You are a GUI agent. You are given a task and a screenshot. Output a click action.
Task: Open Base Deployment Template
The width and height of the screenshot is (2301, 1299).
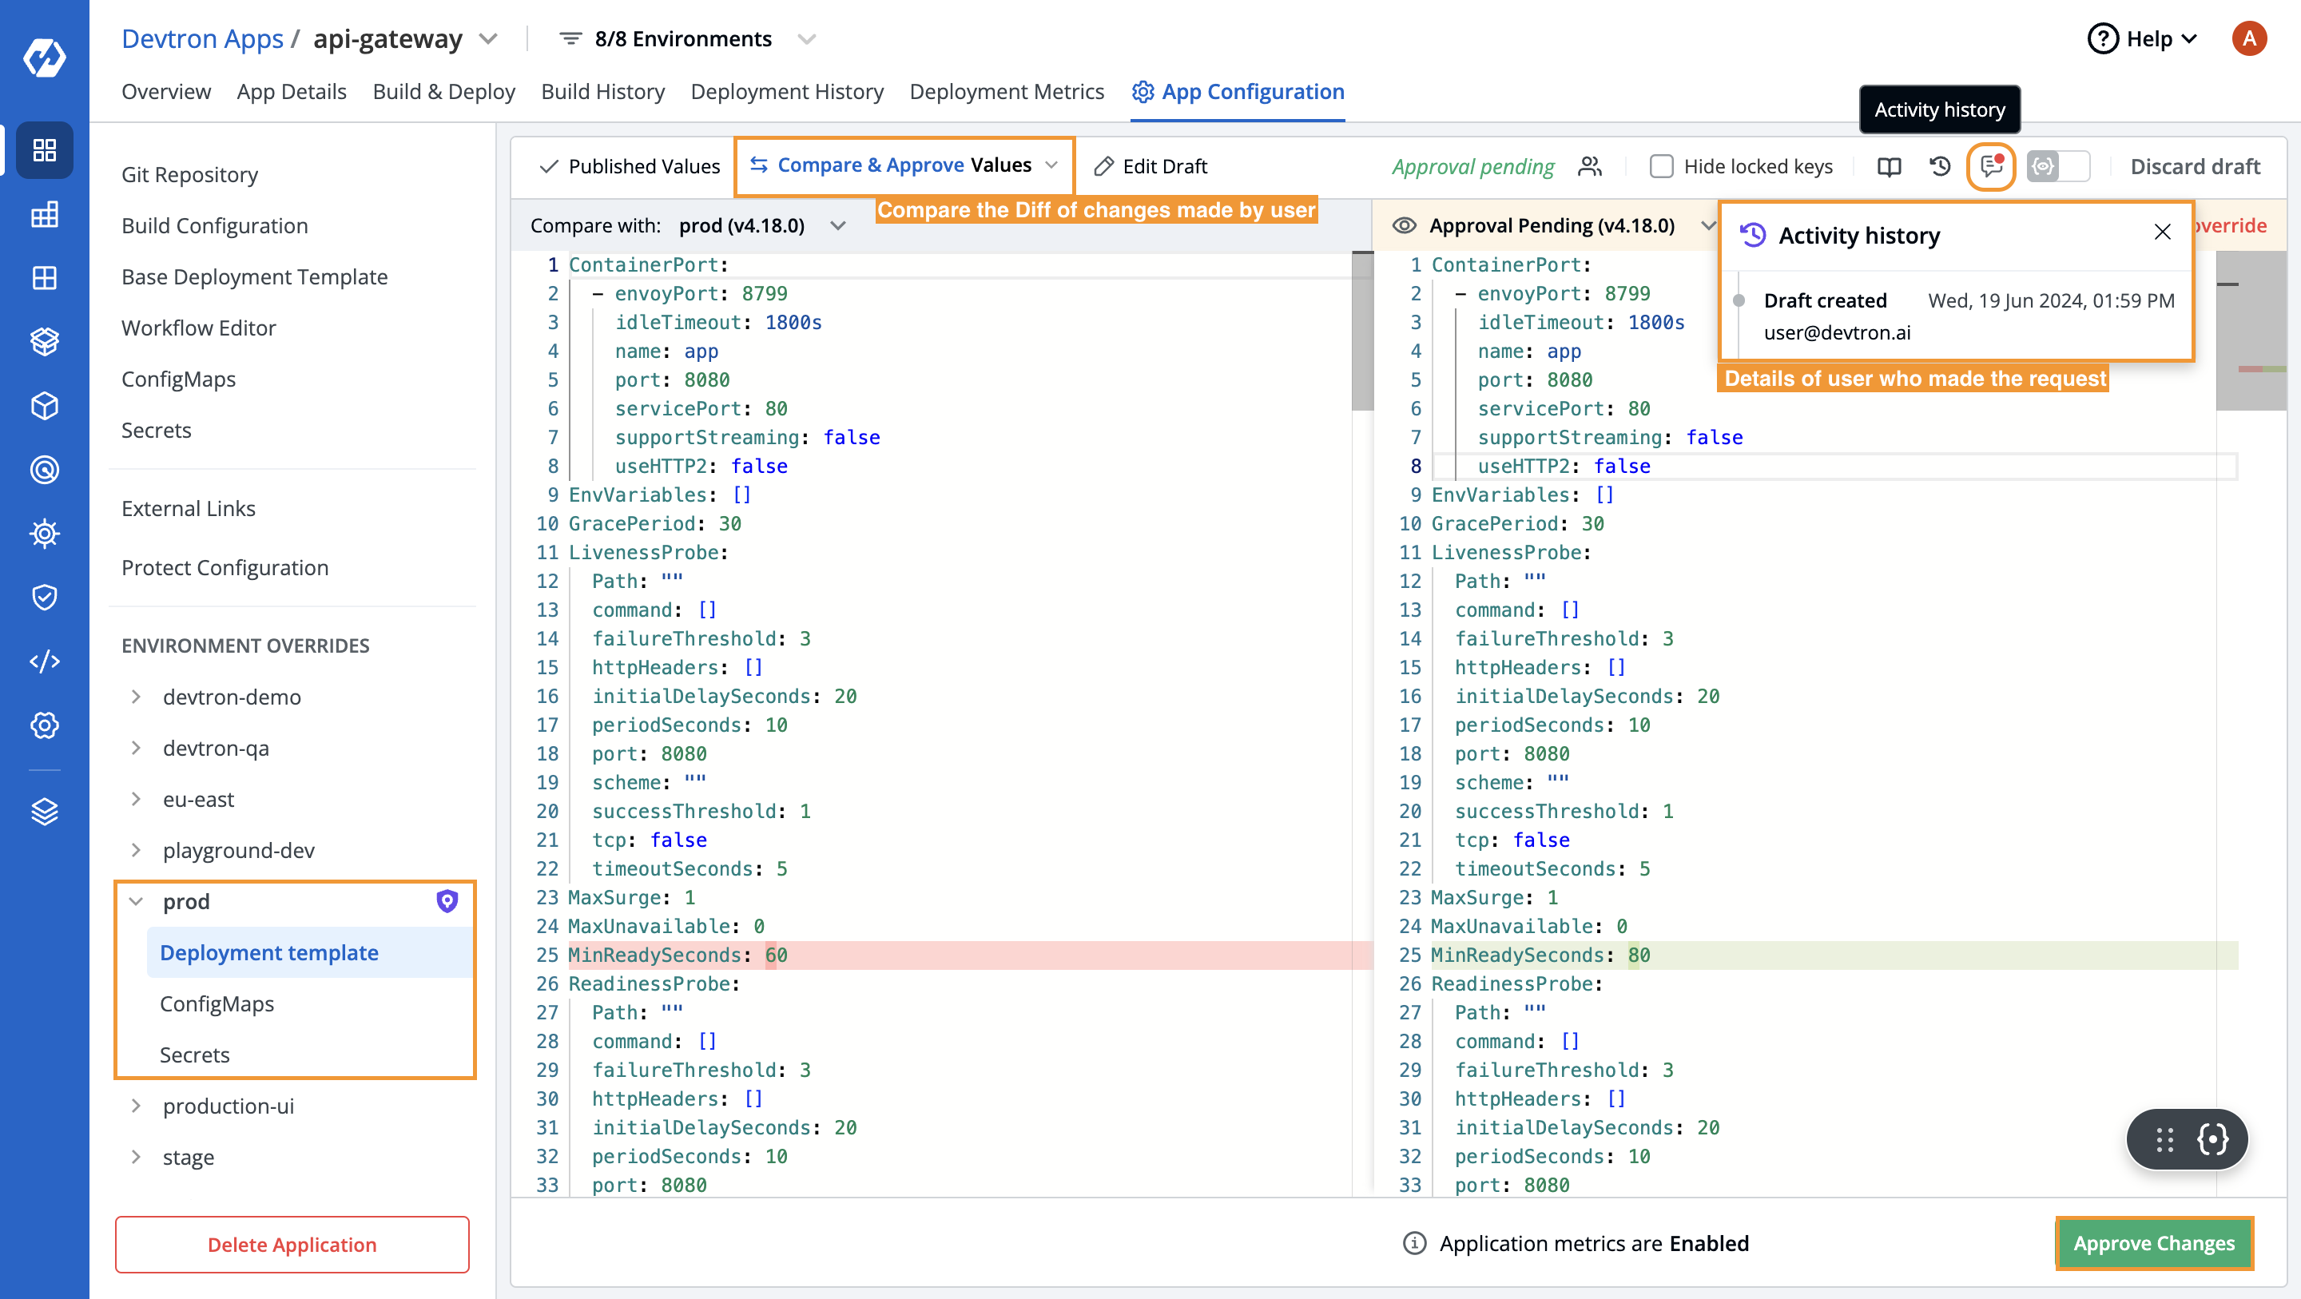[255, 276]
